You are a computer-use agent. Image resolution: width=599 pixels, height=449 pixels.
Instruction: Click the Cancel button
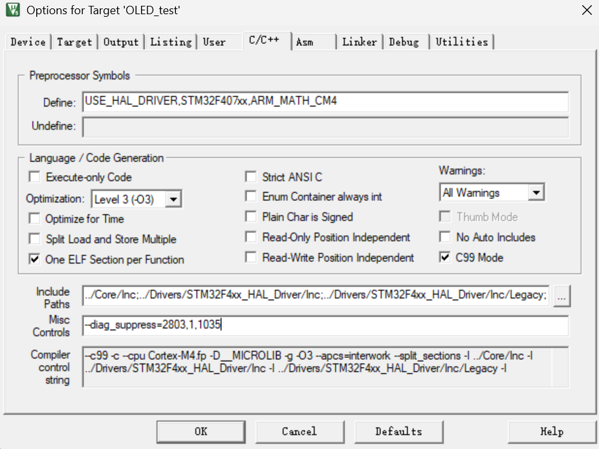(x=299, y=432)
